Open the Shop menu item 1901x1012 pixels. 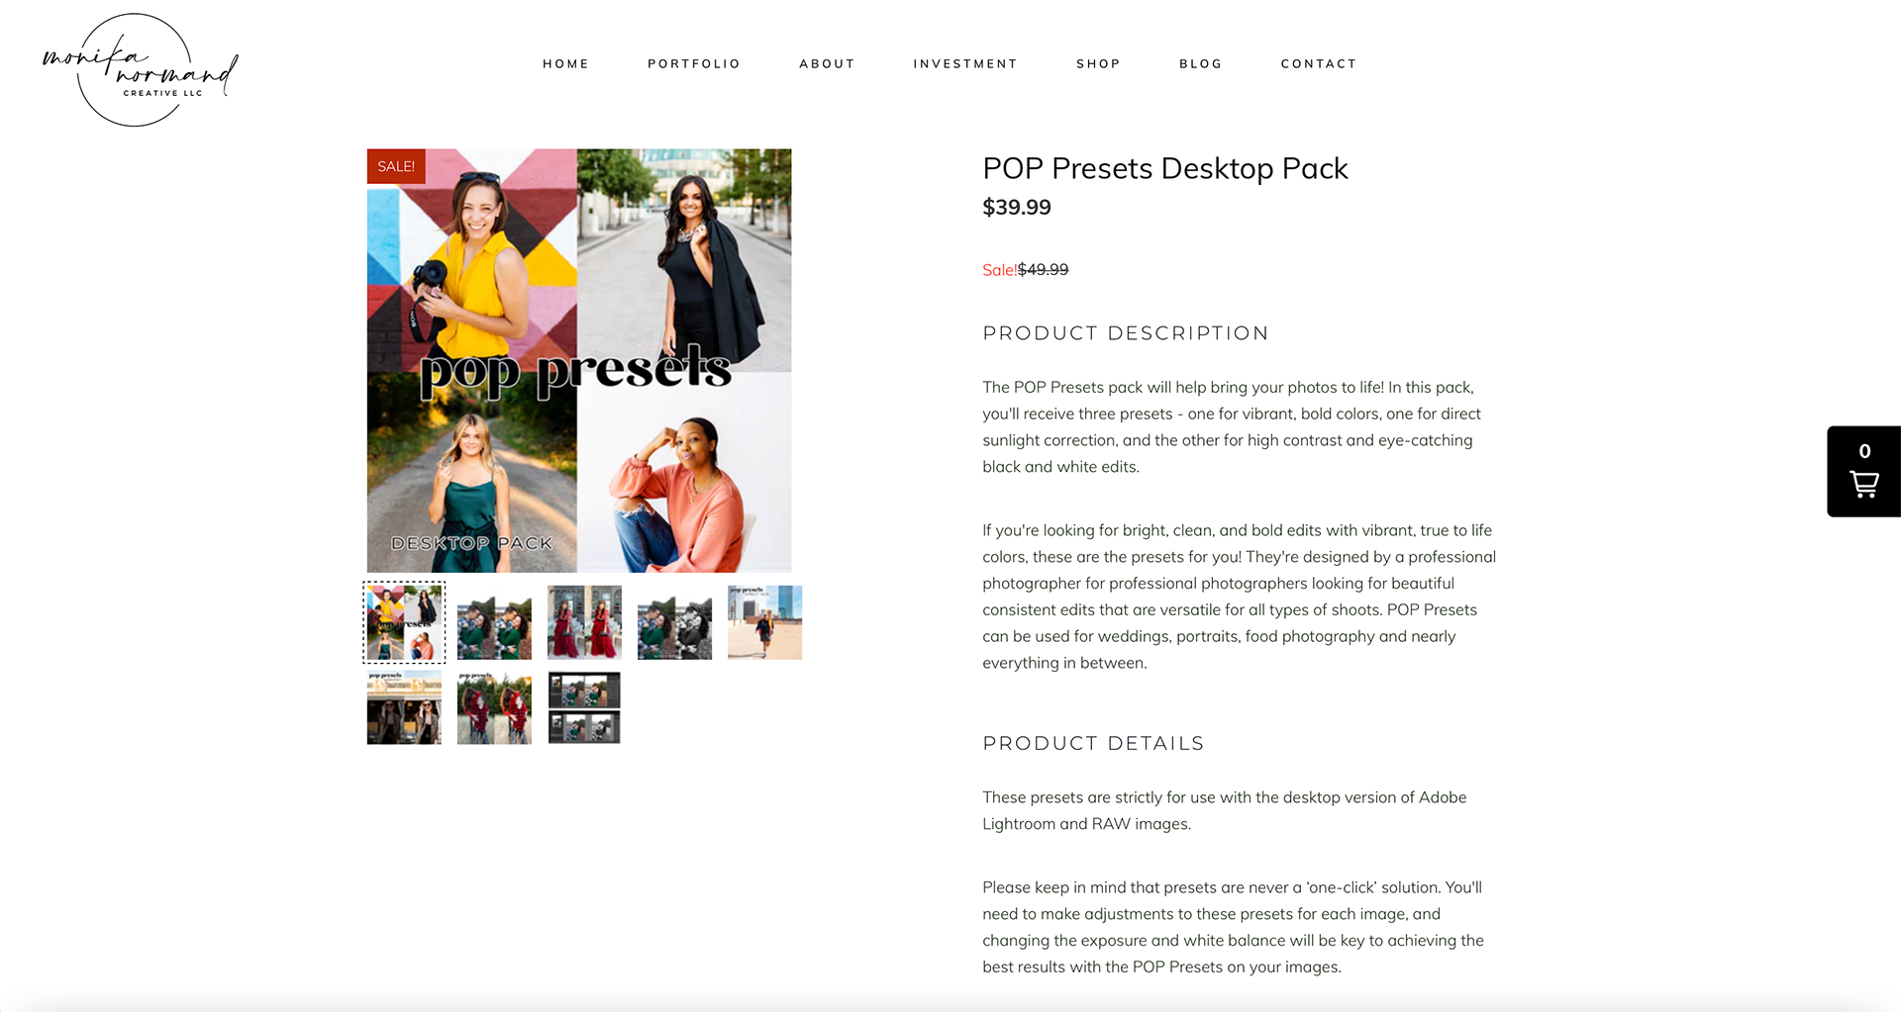click(x=1098, y=63)
